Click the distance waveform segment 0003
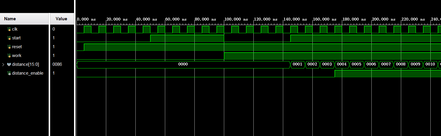Viewport: 441px width, 136px height. pos(327,64)
